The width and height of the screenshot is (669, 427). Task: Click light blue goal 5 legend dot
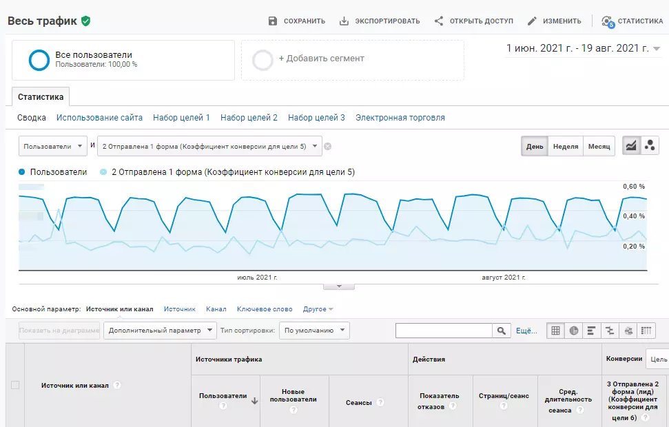point(103,172)
